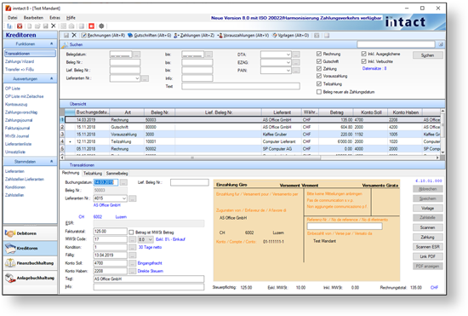Switch to the Sammelbeleg tab
The image size is (468, 316).
[x=117, y=173]
